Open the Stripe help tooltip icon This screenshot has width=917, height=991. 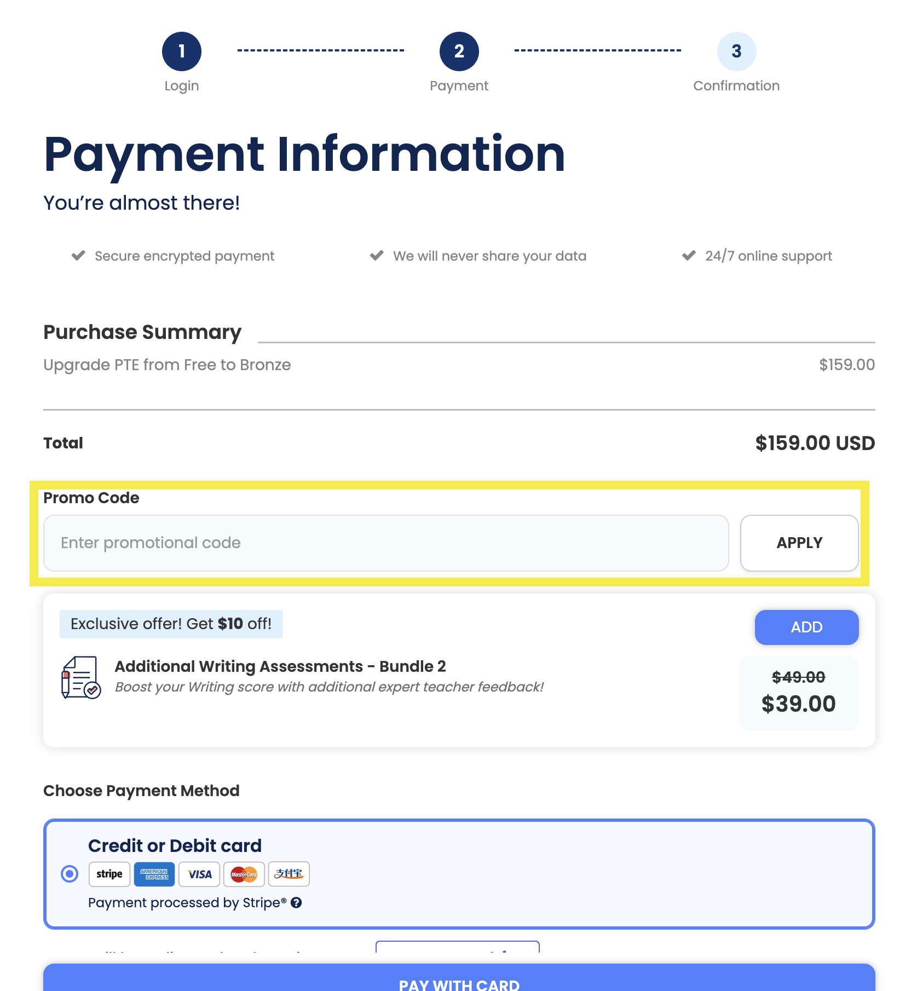297,902
